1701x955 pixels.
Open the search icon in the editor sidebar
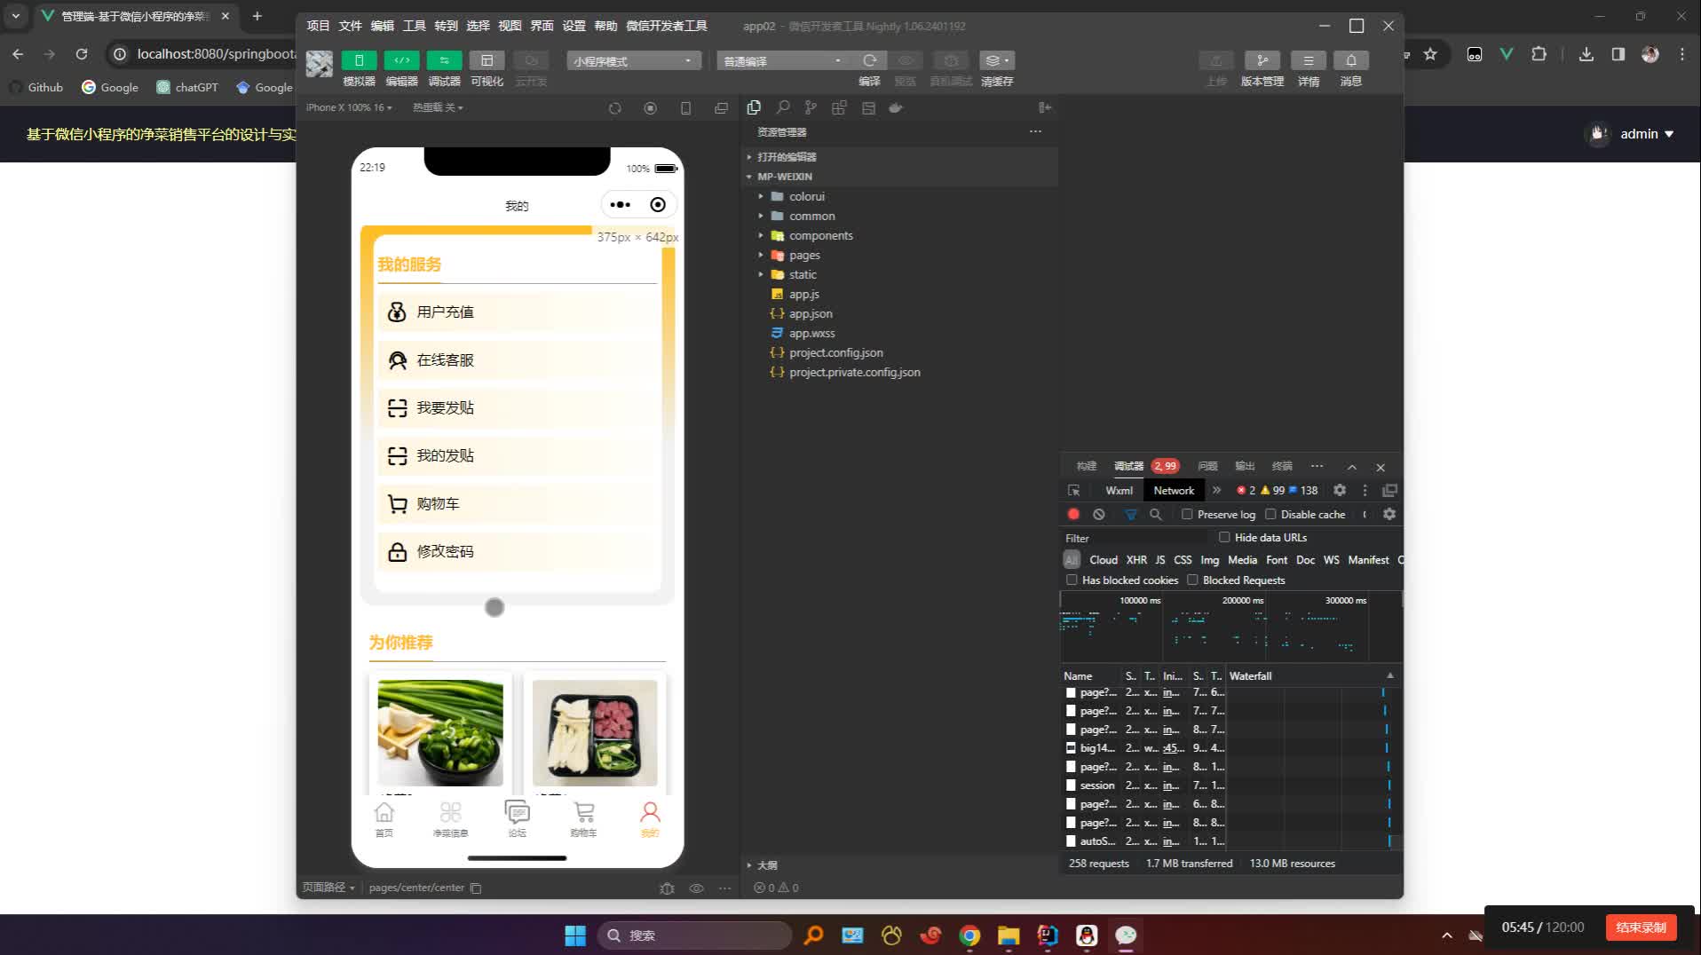[782, 107]
